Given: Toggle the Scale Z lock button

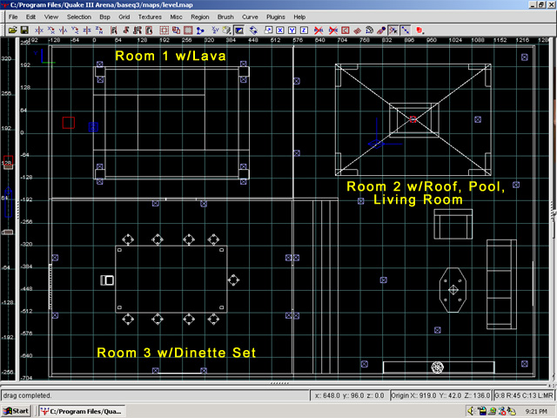Looking at the screenshot, I should coord(304,30).
